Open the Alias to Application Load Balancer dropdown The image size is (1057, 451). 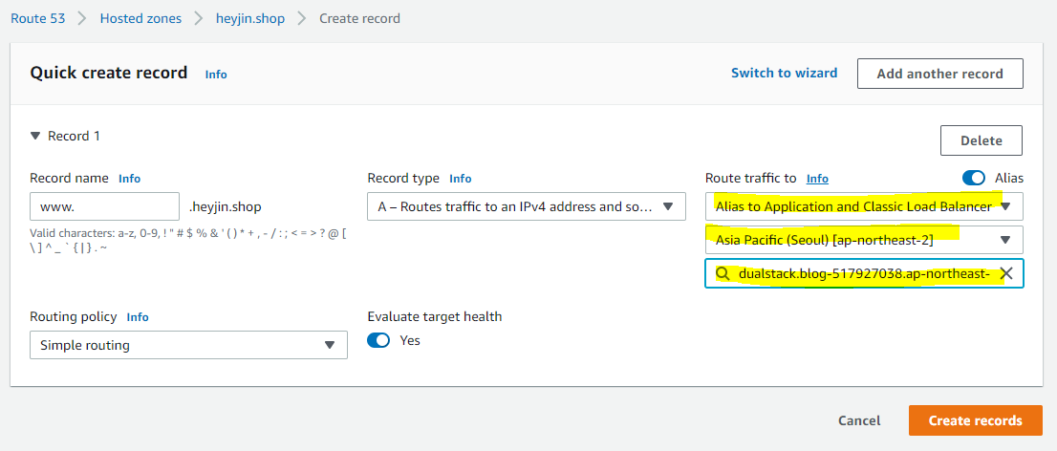(864, 206)
